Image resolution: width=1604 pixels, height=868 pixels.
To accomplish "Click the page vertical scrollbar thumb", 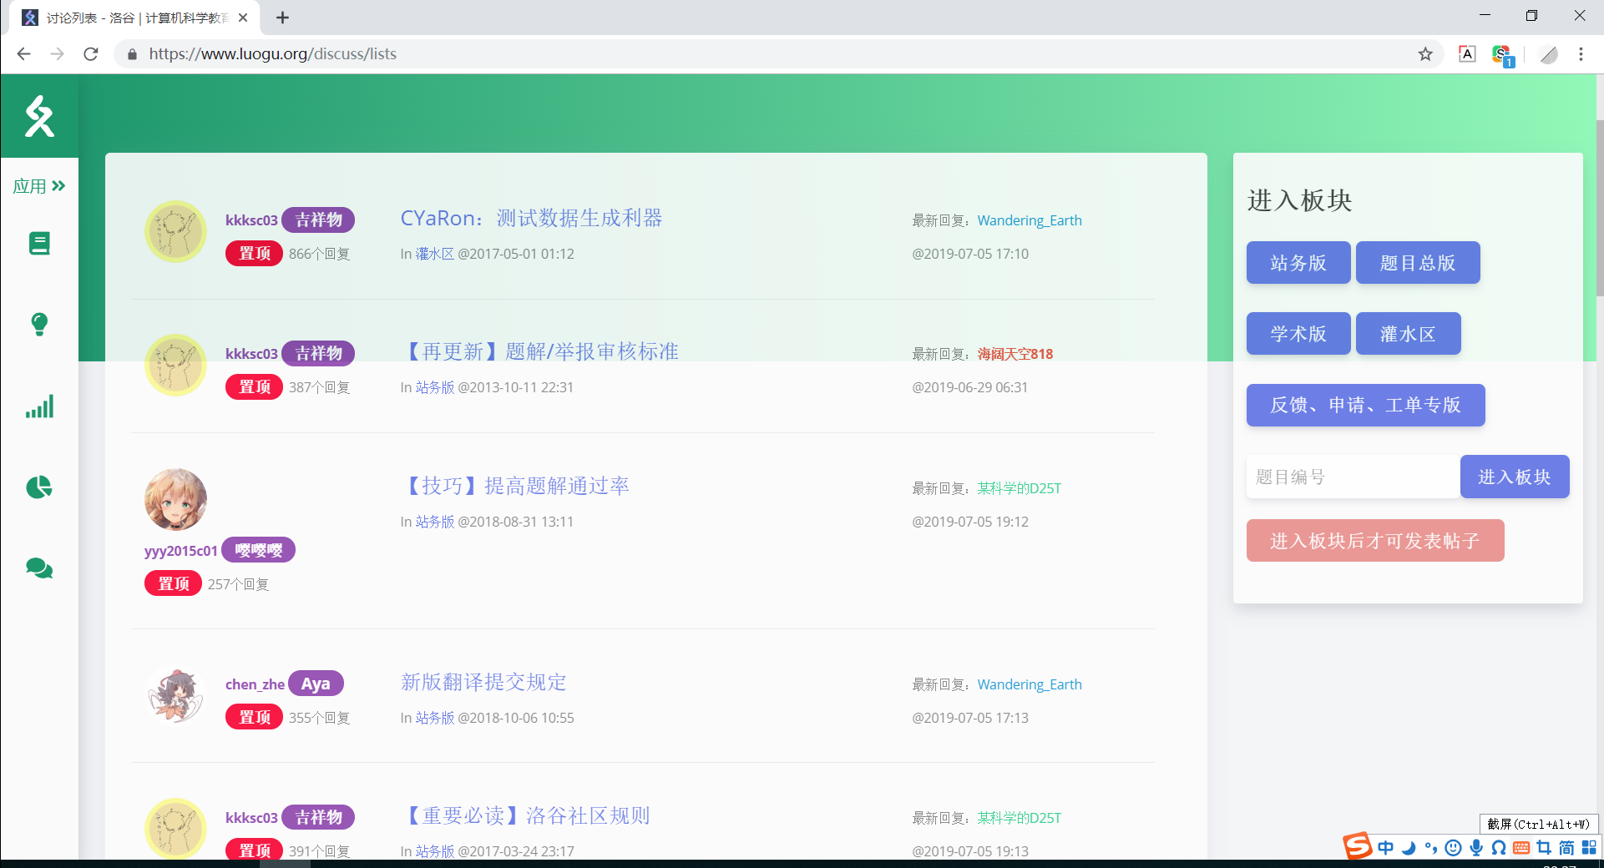I will pyautogui.click(x=1599, y=209).
